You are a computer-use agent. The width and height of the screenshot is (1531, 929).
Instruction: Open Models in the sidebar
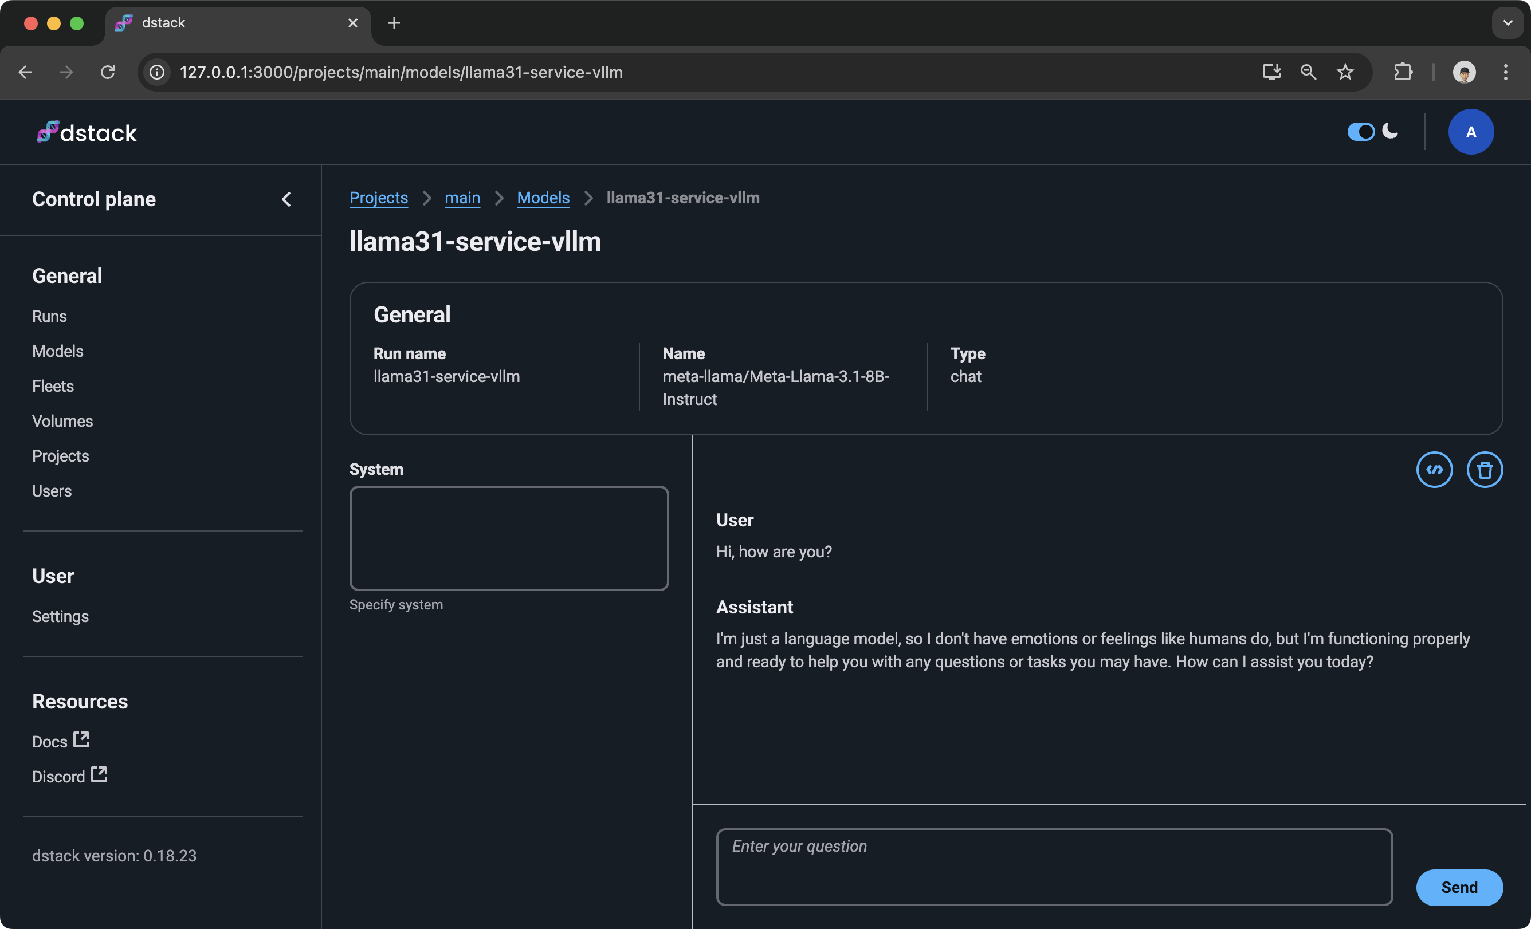pos(58,351)
